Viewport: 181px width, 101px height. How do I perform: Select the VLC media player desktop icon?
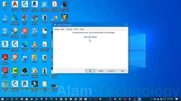click(x=35, y=46)
